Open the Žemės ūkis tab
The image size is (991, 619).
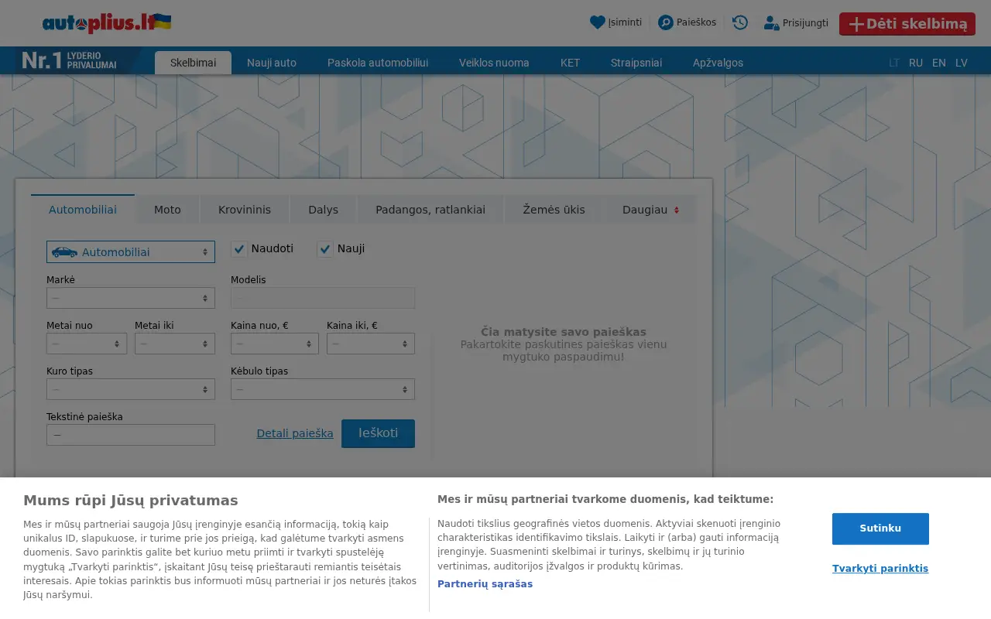click(x=554, y=210)
